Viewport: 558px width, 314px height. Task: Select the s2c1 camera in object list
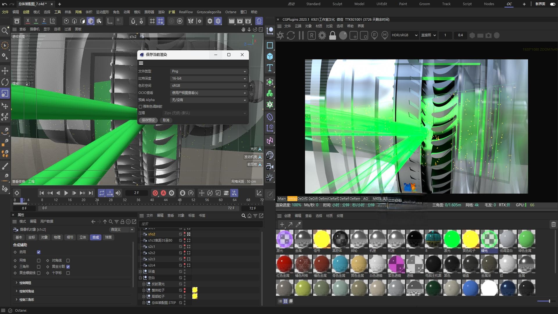[151, 247]
